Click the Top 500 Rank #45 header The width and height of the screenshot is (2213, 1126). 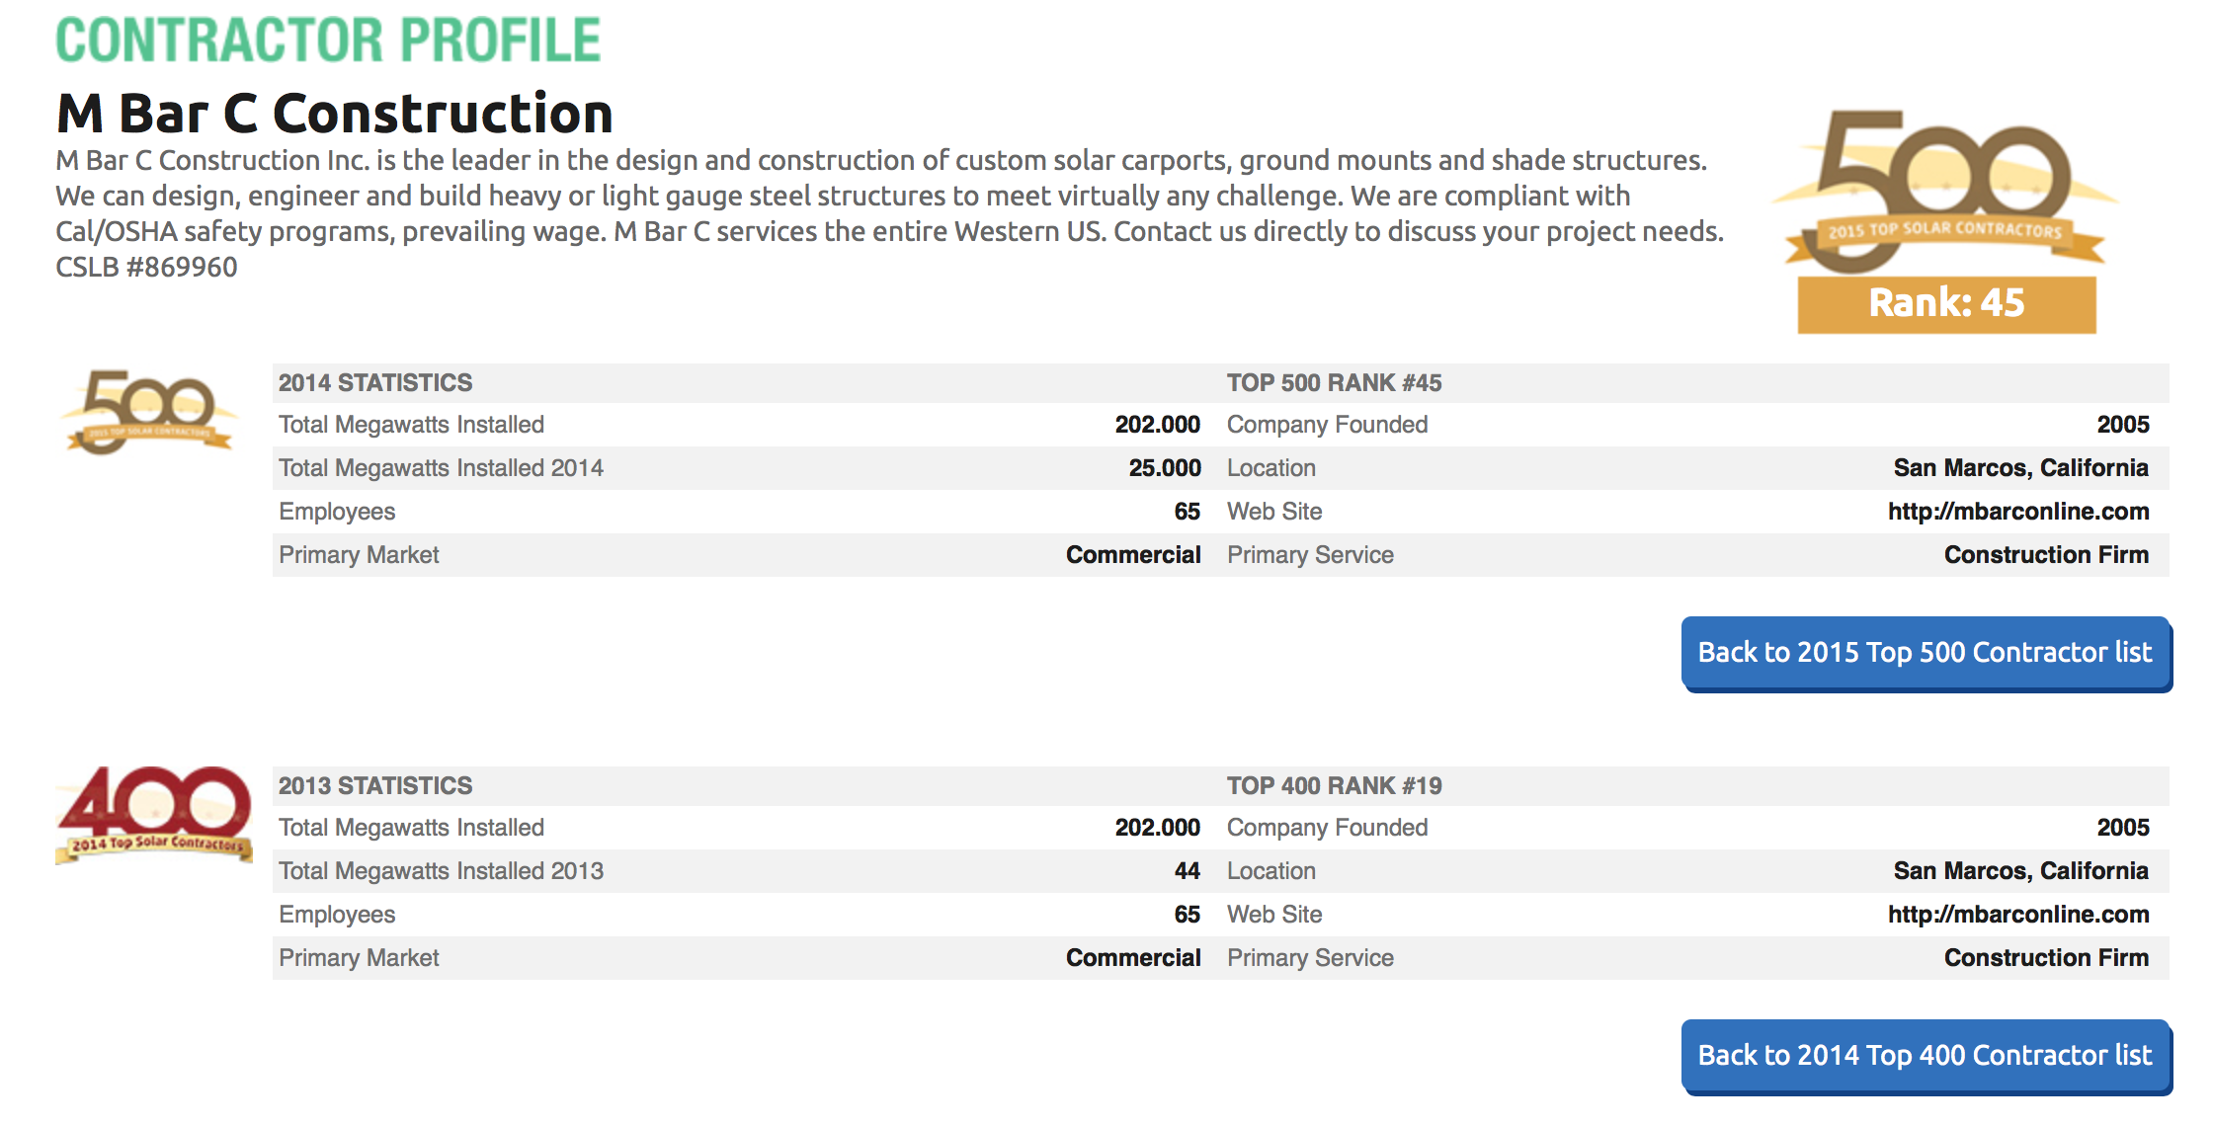[x=1334, y=383]
